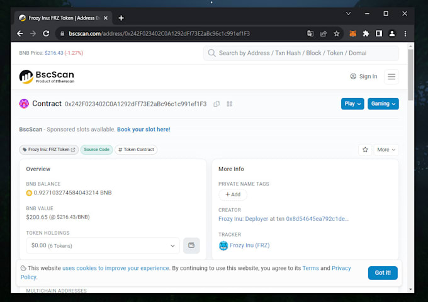Viewport: 428px width, 302px height.
Task: Maximize the browser window
Action: [x=386, y=13]
